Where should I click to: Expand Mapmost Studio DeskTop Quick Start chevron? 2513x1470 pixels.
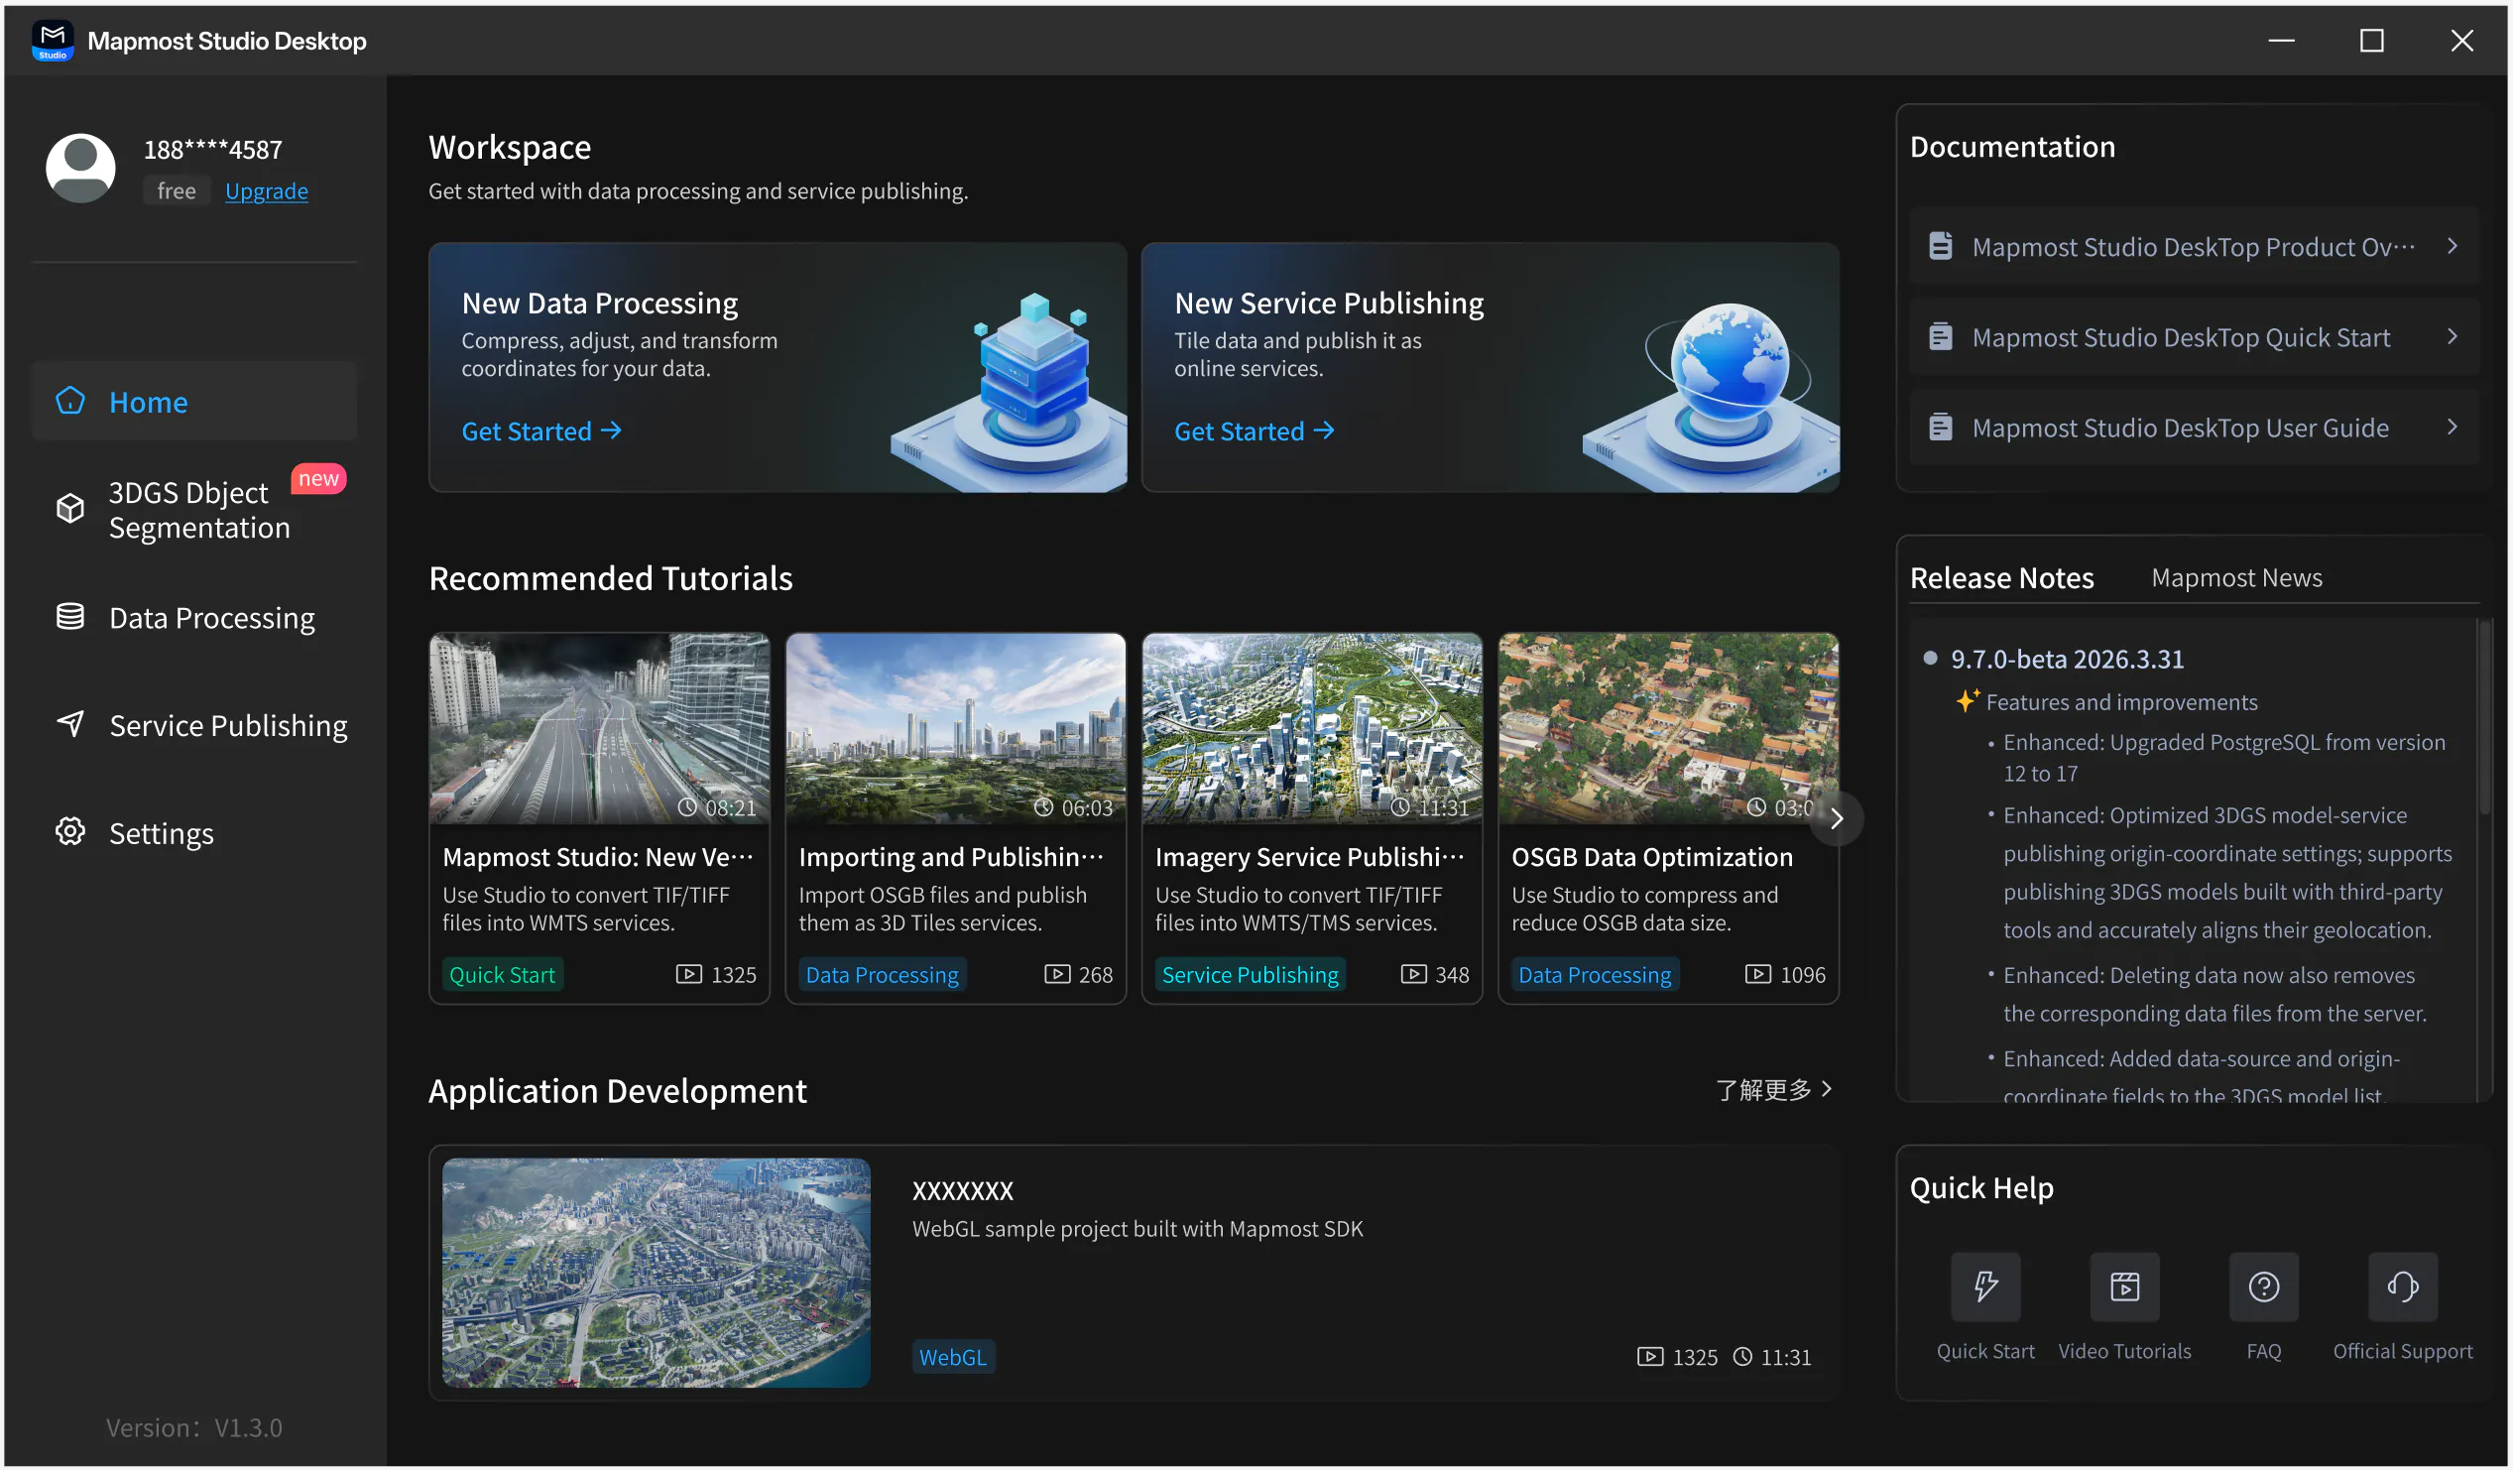coord(2453,336)
